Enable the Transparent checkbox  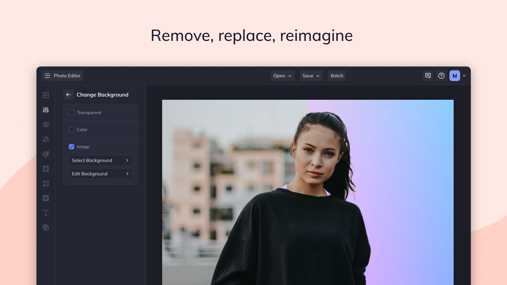(72, 113)
